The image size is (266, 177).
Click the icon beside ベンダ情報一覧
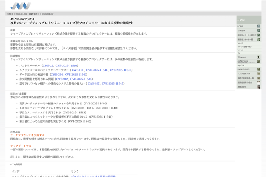pyautogui.click(x=258, y=73)
